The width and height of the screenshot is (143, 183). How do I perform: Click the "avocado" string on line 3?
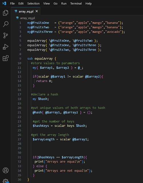click(x=113, y=32)
